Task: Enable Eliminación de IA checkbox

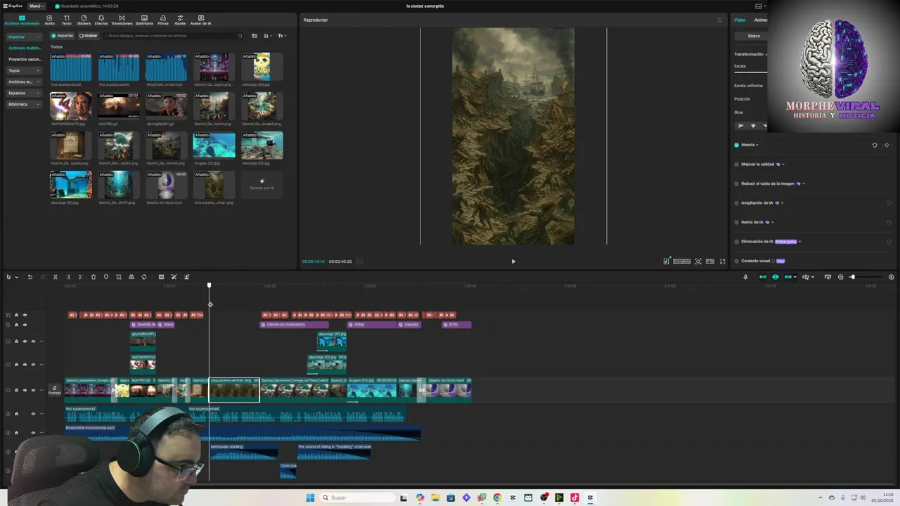Action: point(736,242)
